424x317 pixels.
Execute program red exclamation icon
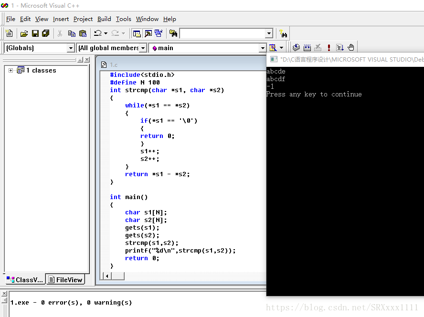[x=329, y=48]
